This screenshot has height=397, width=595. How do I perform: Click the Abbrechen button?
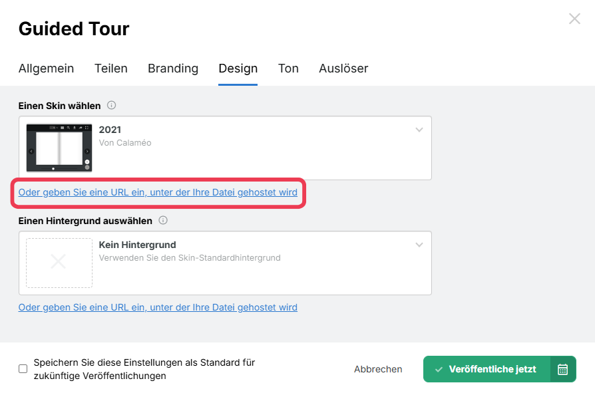(378, 369)
